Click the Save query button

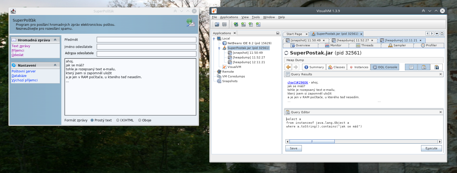pos(294,148)
